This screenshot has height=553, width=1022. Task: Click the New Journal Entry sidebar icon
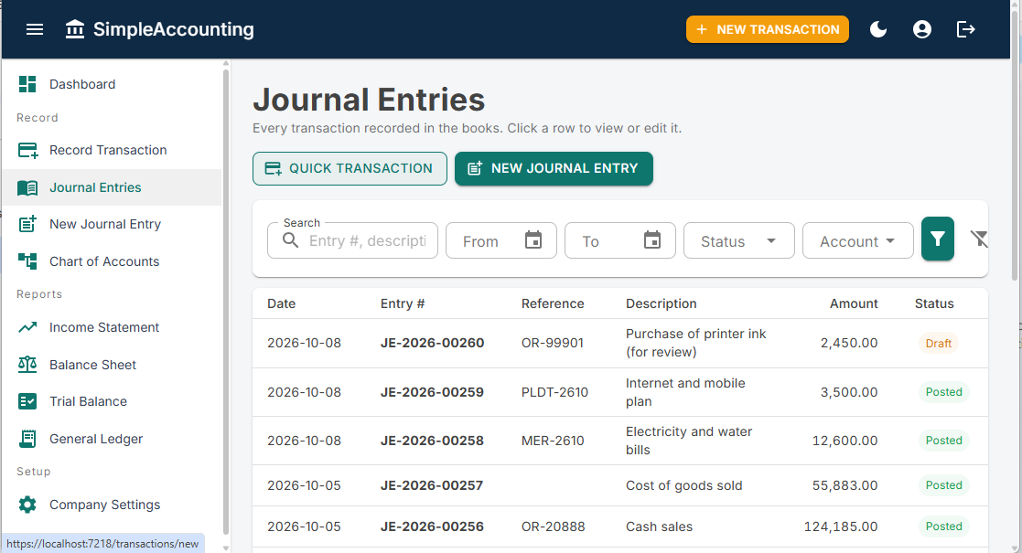[27, 224]
